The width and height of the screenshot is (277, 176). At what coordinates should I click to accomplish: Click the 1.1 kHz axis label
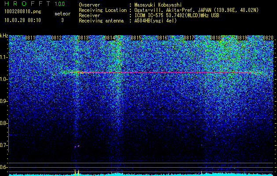(x=4, y=57)
